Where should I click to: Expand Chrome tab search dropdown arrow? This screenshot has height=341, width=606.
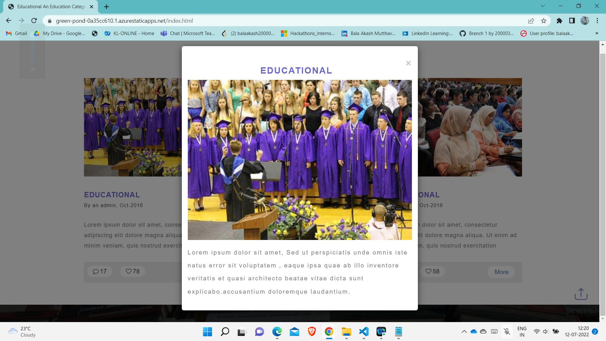click(x=543, y=6)
